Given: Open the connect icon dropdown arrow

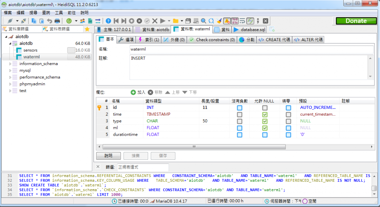Looking at the screenshot, I should (17, 21).
